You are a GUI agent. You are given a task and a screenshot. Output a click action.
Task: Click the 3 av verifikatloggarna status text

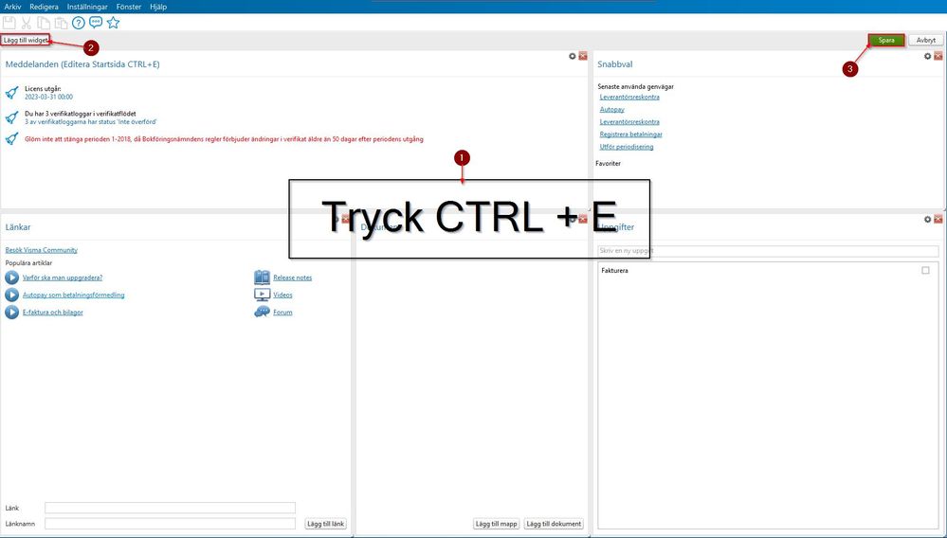tap(91, 122)
